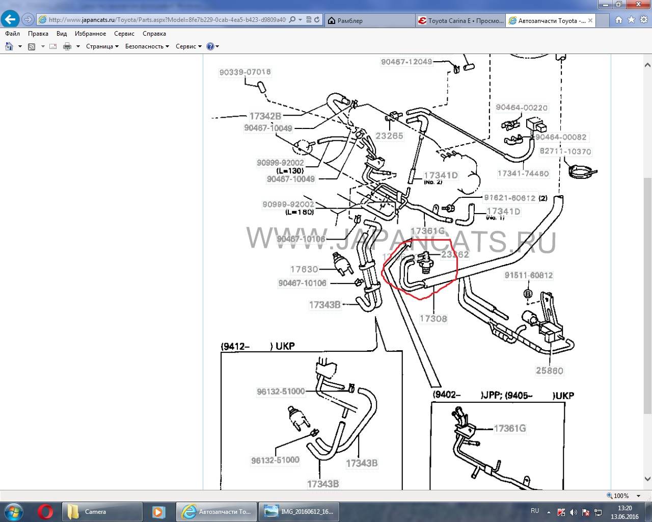Click the Read mail envelope icon

click(x=53, y=46)
